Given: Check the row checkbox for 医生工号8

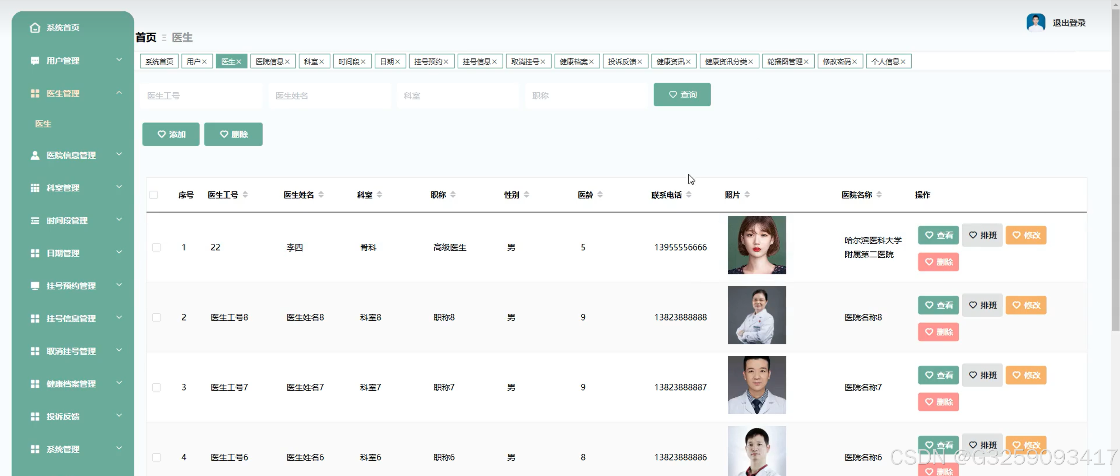Looking at the screenshot, I should tap(157, 317).
